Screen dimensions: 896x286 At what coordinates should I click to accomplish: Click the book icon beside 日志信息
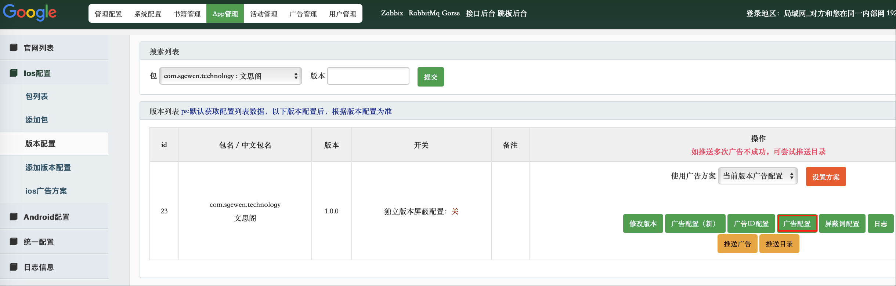(14, 267)
